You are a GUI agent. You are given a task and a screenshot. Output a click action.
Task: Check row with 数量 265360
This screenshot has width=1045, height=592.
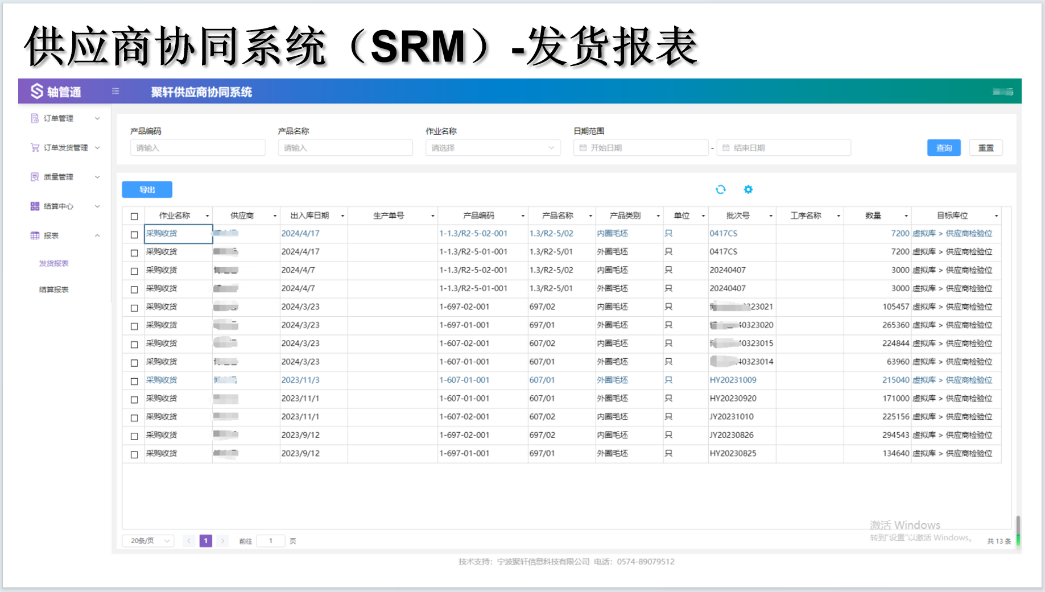tap(134, 326)
